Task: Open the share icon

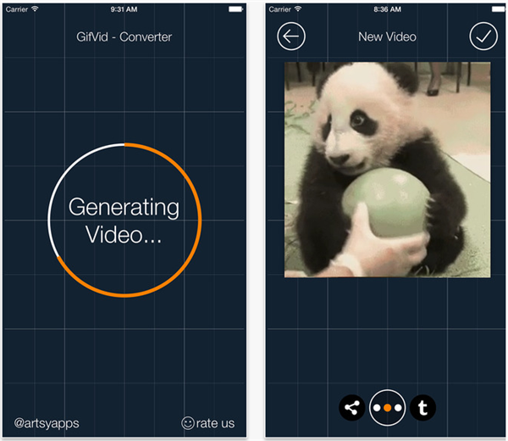Action: [x=352, y=408]
